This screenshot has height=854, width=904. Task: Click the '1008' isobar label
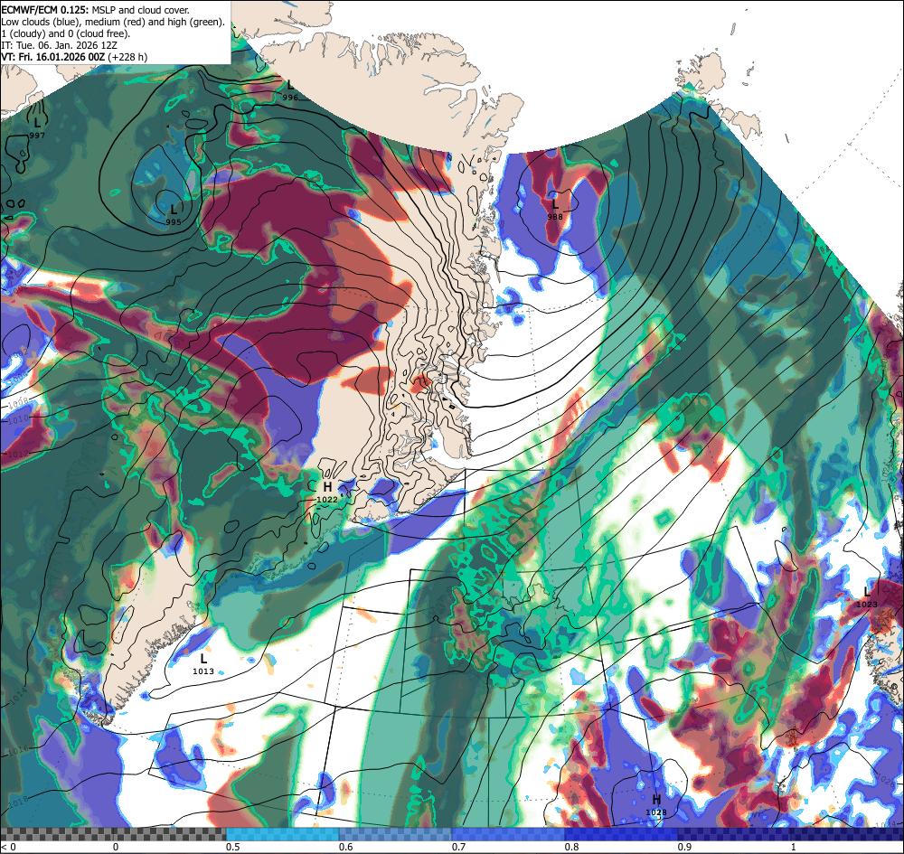(18, 401)
